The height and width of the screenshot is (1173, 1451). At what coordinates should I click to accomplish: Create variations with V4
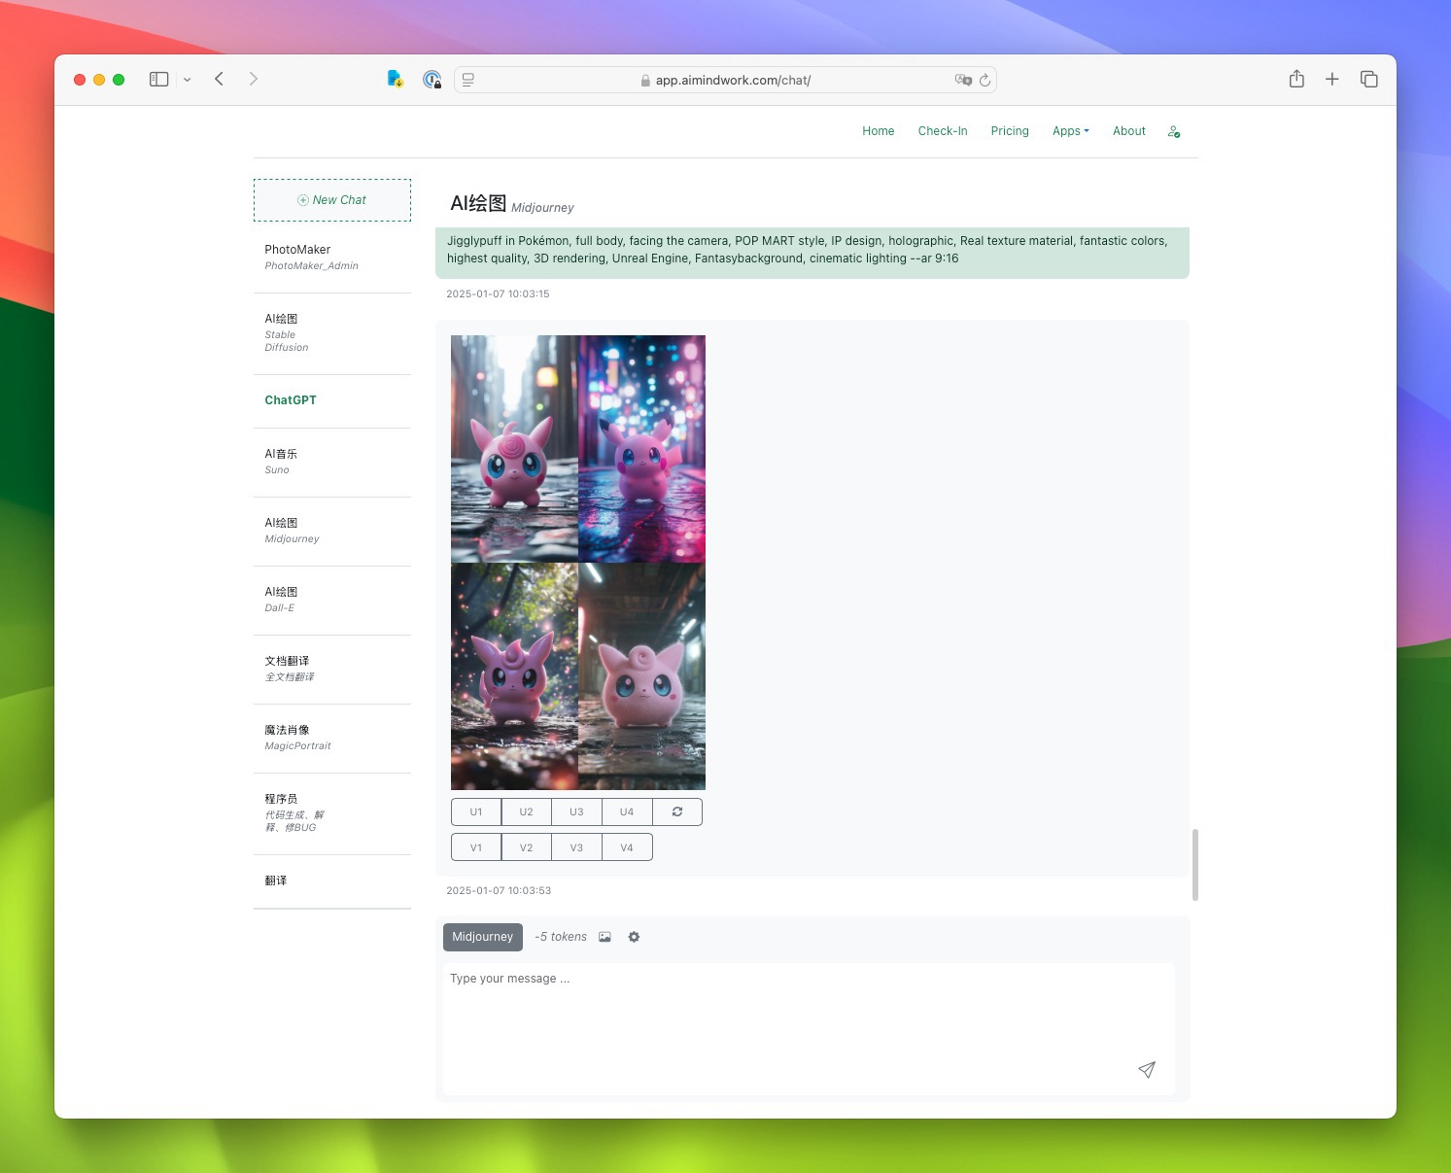628,847
